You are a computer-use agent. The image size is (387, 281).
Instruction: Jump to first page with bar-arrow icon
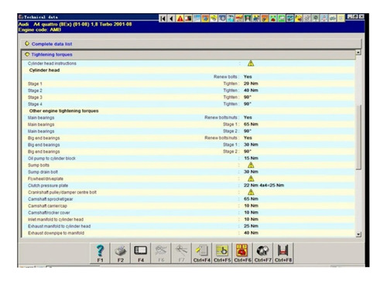(163, 19)
